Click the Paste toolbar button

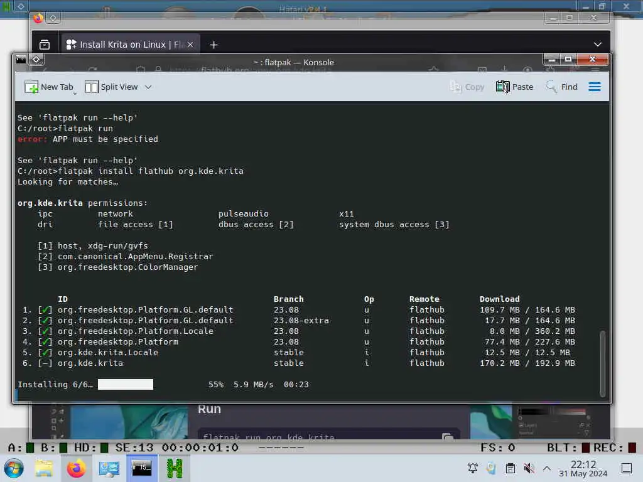pyautogui.click(x=515, y=87)
